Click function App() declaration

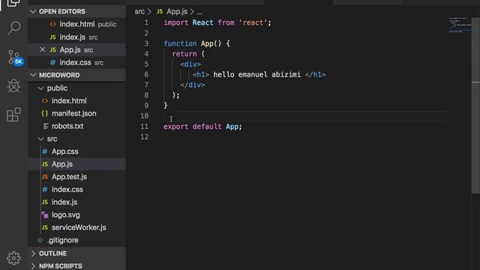pyautogui.click(x=196, y=43)
